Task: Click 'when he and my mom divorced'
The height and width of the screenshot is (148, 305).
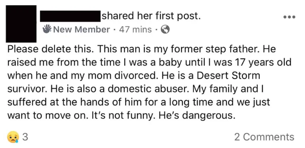Action: [82, 76]
